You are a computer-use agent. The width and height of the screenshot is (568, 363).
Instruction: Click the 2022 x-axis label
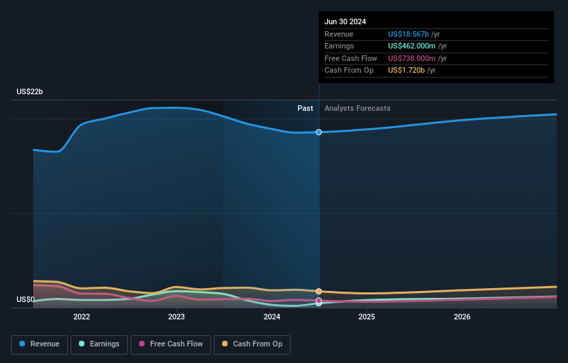coord(82,317)
